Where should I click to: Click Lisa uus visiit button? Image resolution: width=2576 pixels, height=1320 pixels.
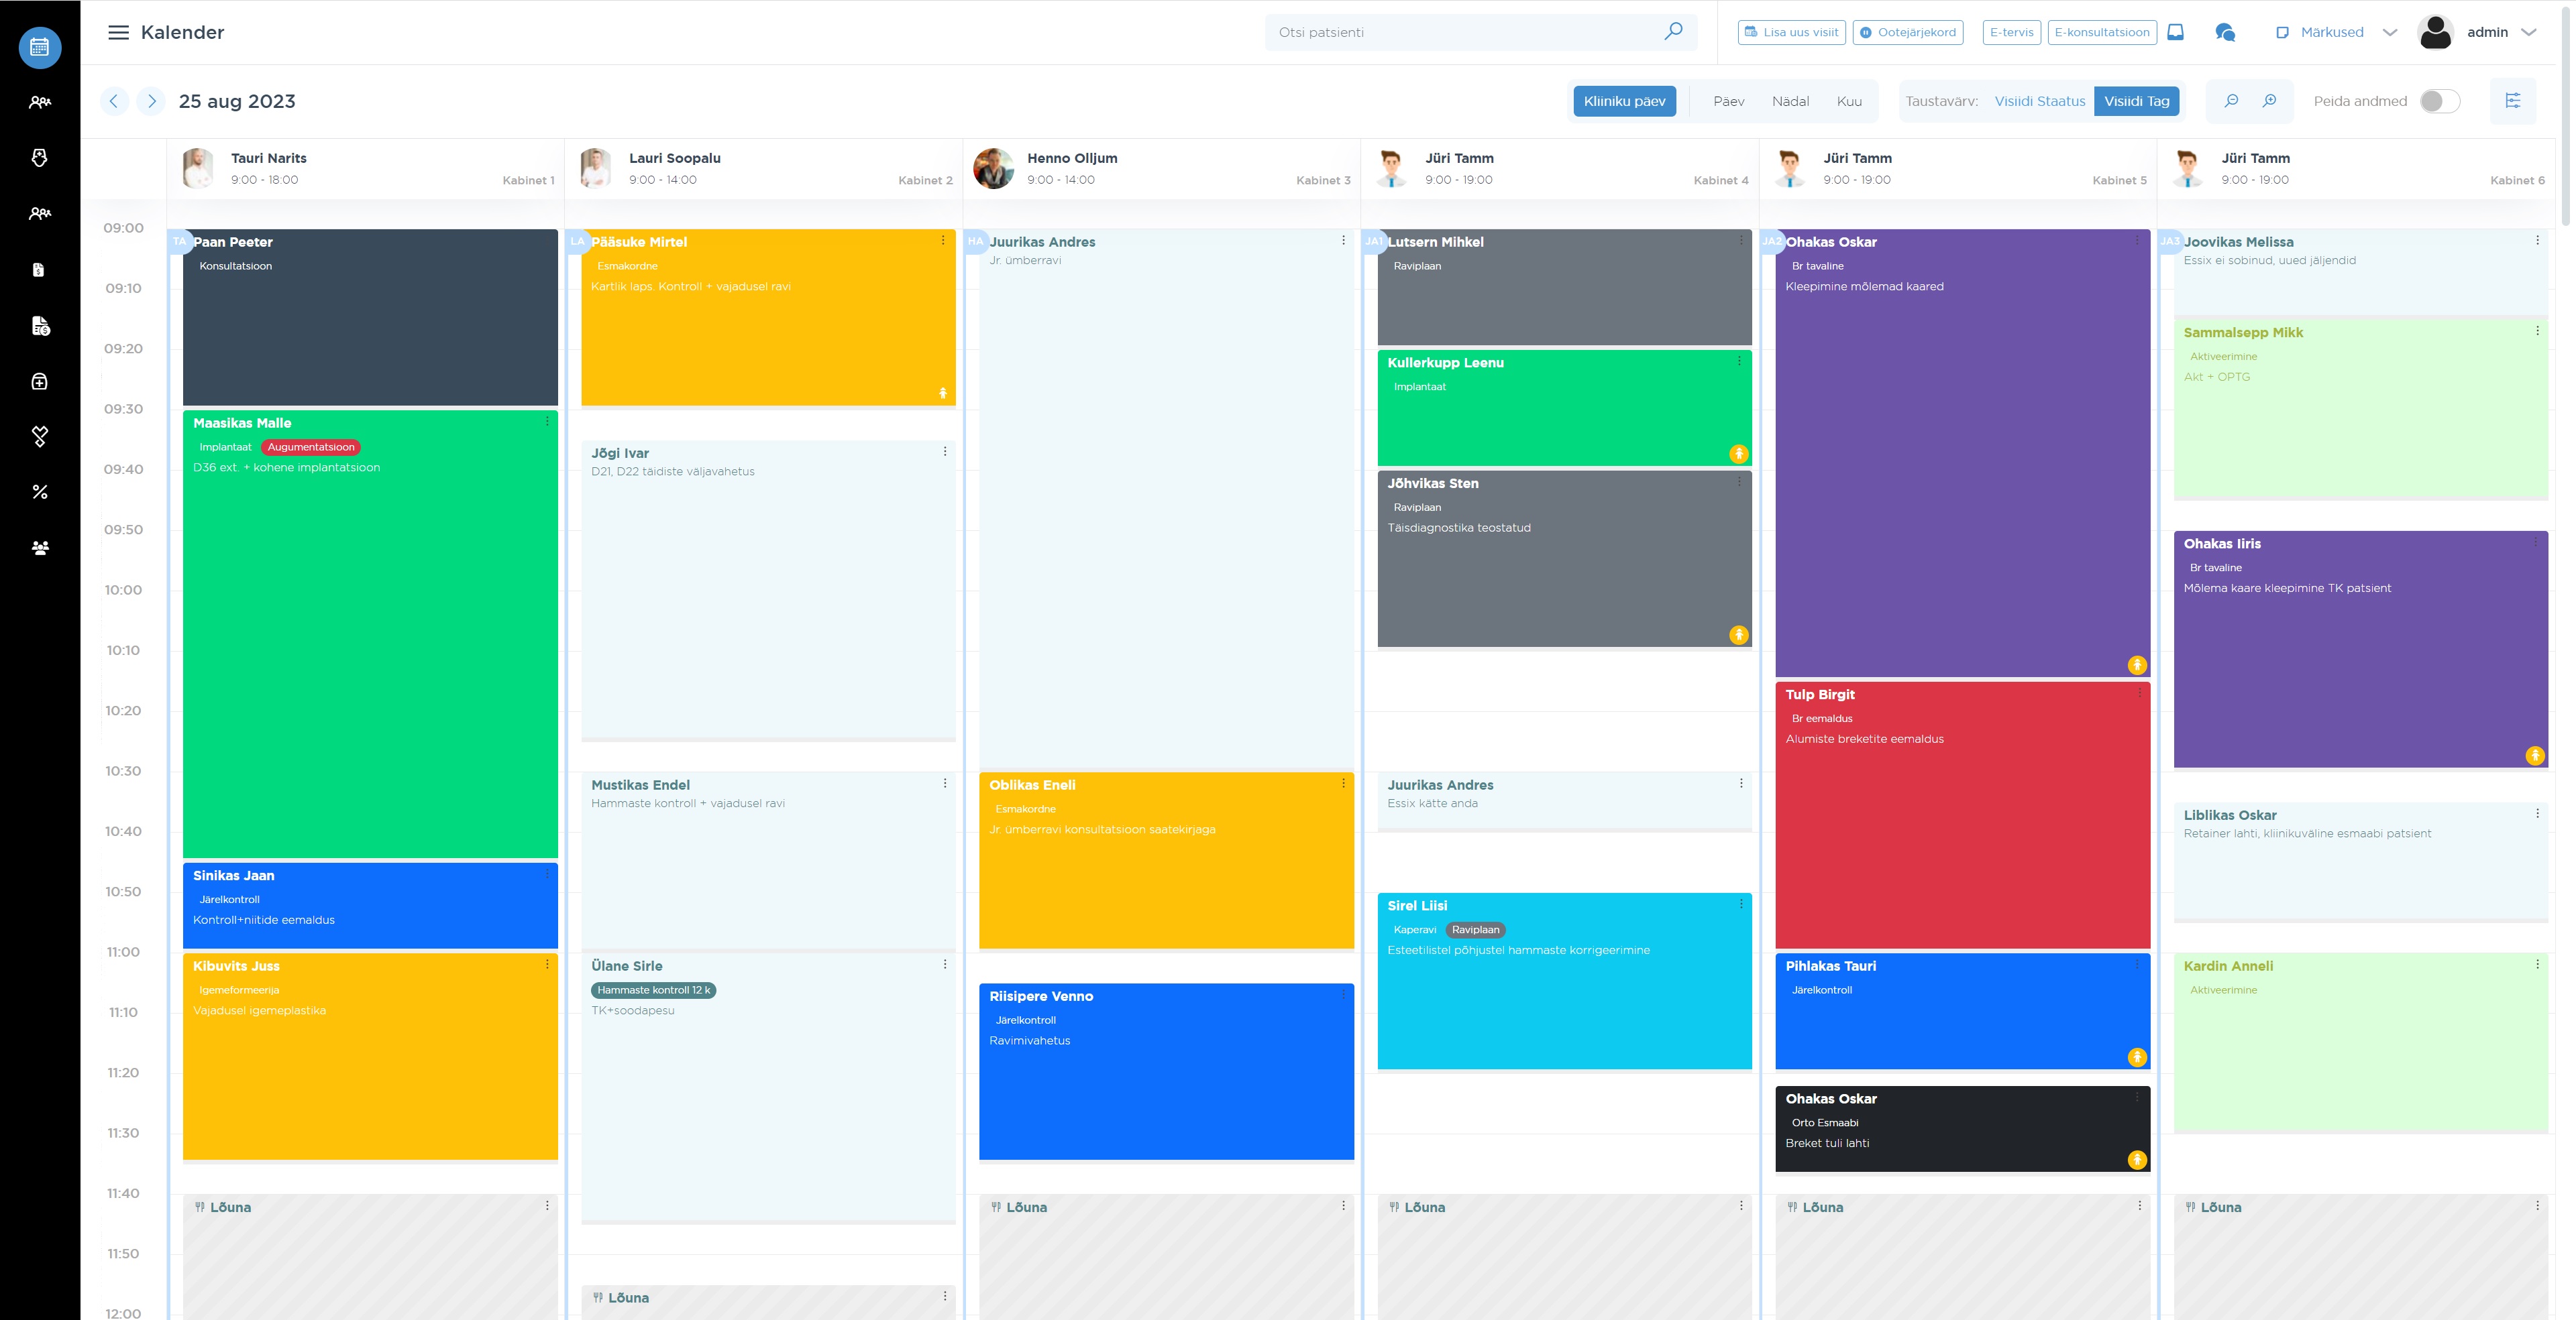pyautogui.click(x=1791, y=32)
